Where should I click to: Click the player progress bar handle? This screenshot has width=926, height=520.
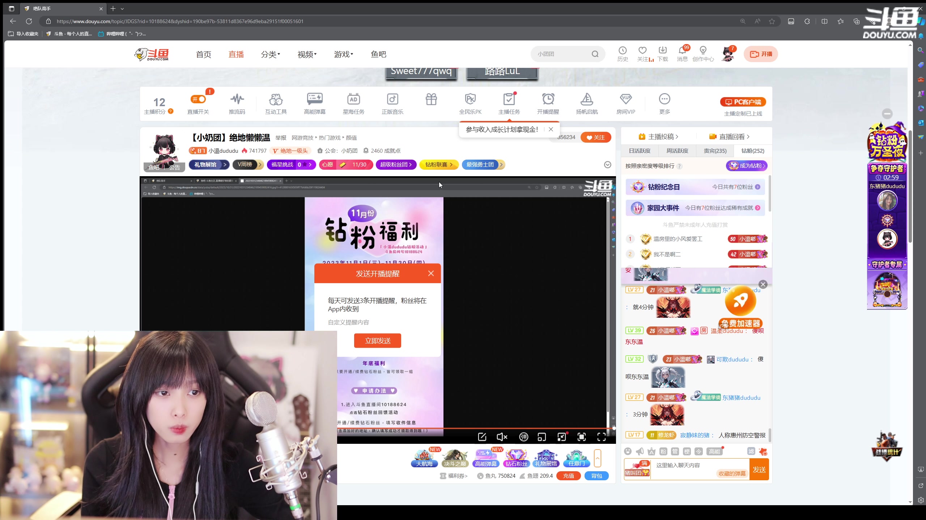tap(614, 428)
